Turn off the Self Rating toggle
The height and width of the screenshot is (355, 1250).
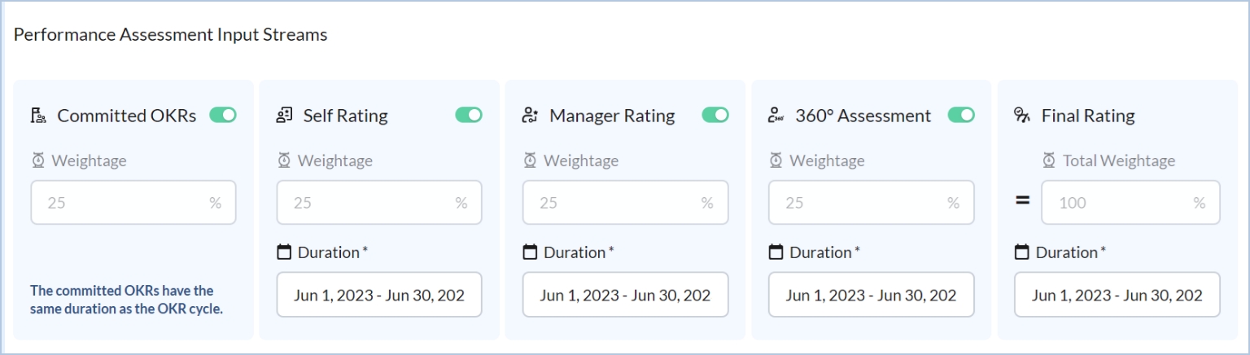tap(469, 115)
